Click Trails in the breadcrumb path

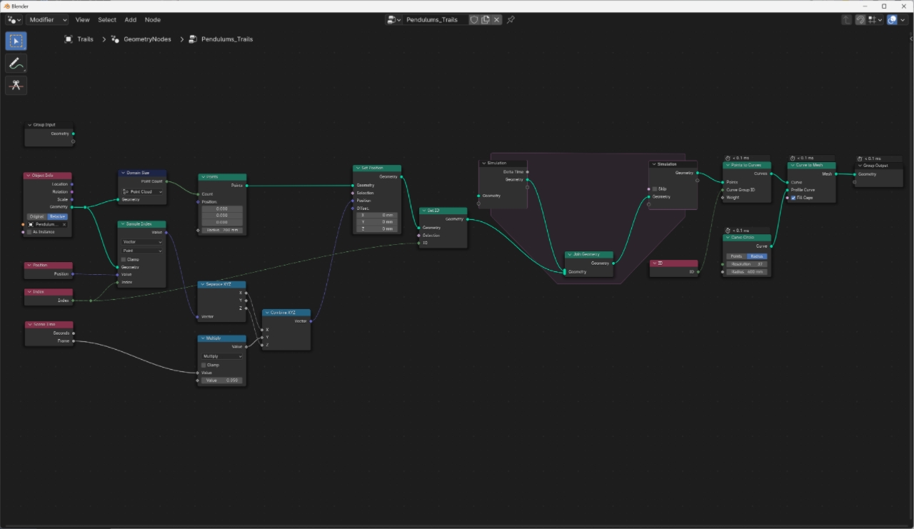click(85, 39)
